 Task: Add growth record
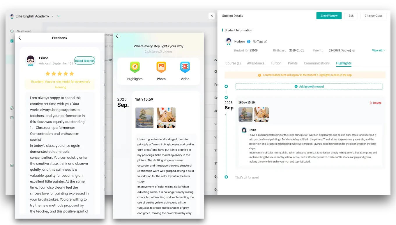pos(309,86)
